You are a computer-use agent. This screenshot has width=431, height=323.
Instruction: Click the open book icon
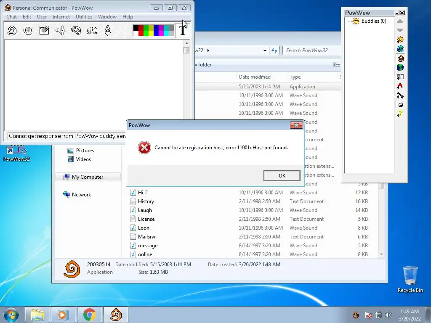pyautogui.click(x=92, y=30)
